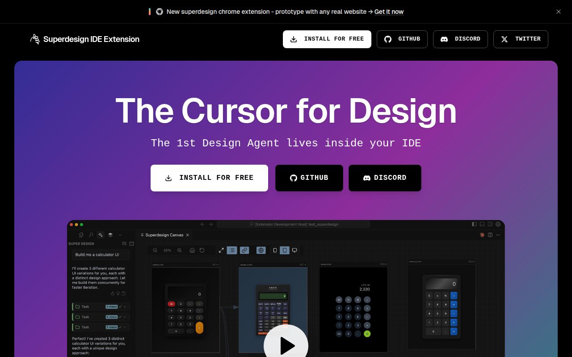Click the canvas home reset-view icon
The image size is (572, 357).
pos(192,250)
